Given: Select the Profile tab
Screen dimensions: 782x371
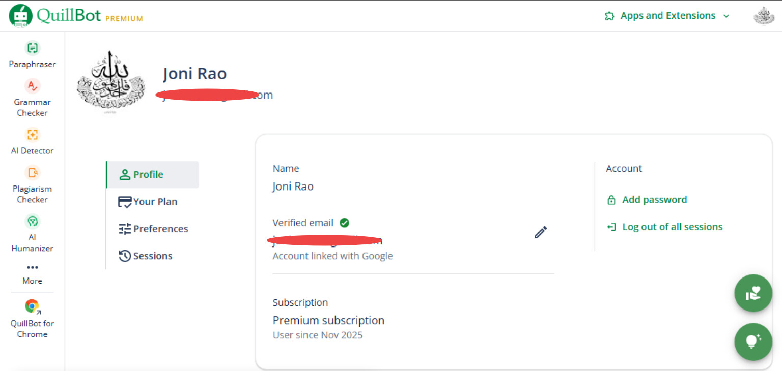Looking at the screenshot, I should pos(148,175).
